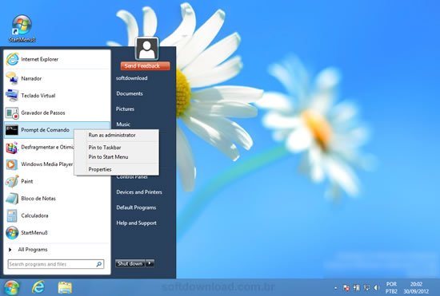The width and height of the screenshot is (440, 296).
Task: Open the Paint palette icon
Action: [x=12, y=181]
